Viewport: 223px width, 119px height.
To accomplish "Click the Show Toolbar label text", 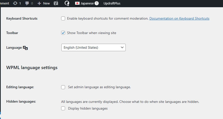I will 92,33.
